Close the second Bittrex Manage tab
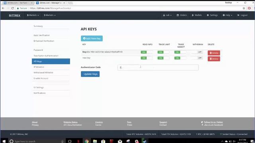The width and height of the screenshot is (255, 143). click(x=64, y=3)
